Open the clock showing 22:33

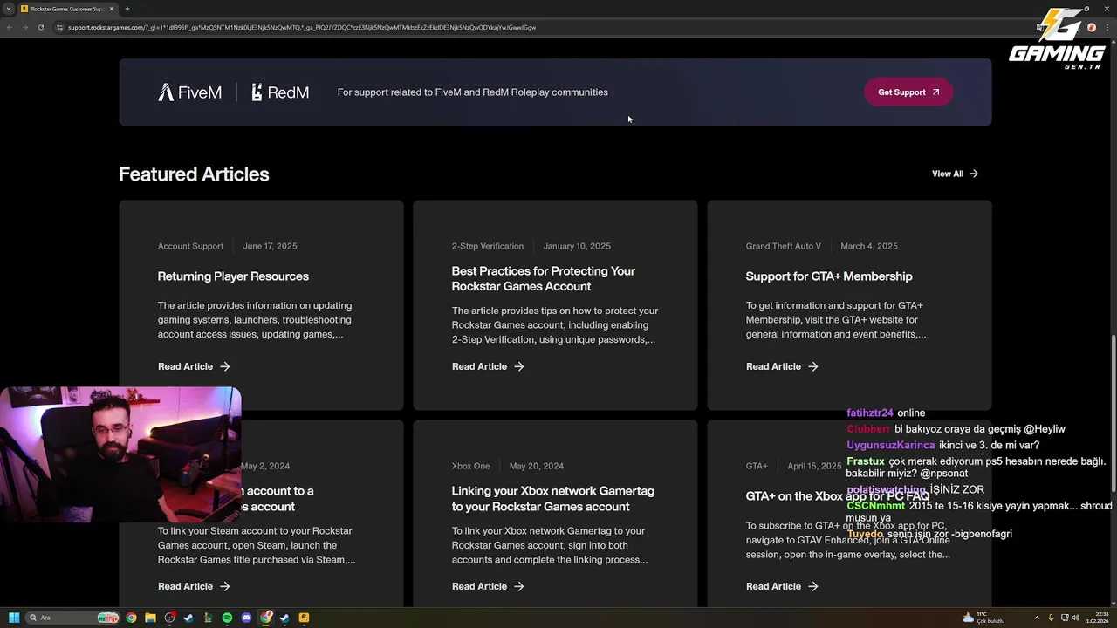(1097, 618)
